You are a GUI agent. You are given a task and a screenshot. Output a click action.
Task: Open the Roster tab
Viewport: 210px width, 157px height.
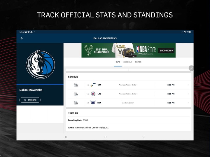point(138,62)
